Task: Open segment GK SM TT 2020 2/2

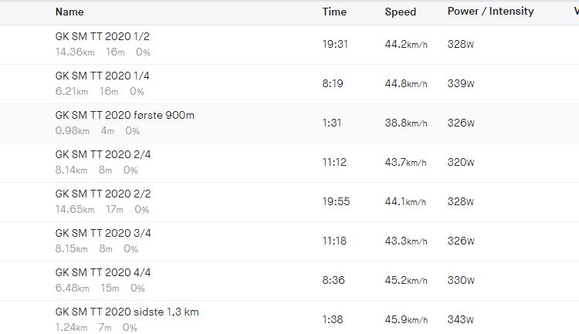Action: 103,194
